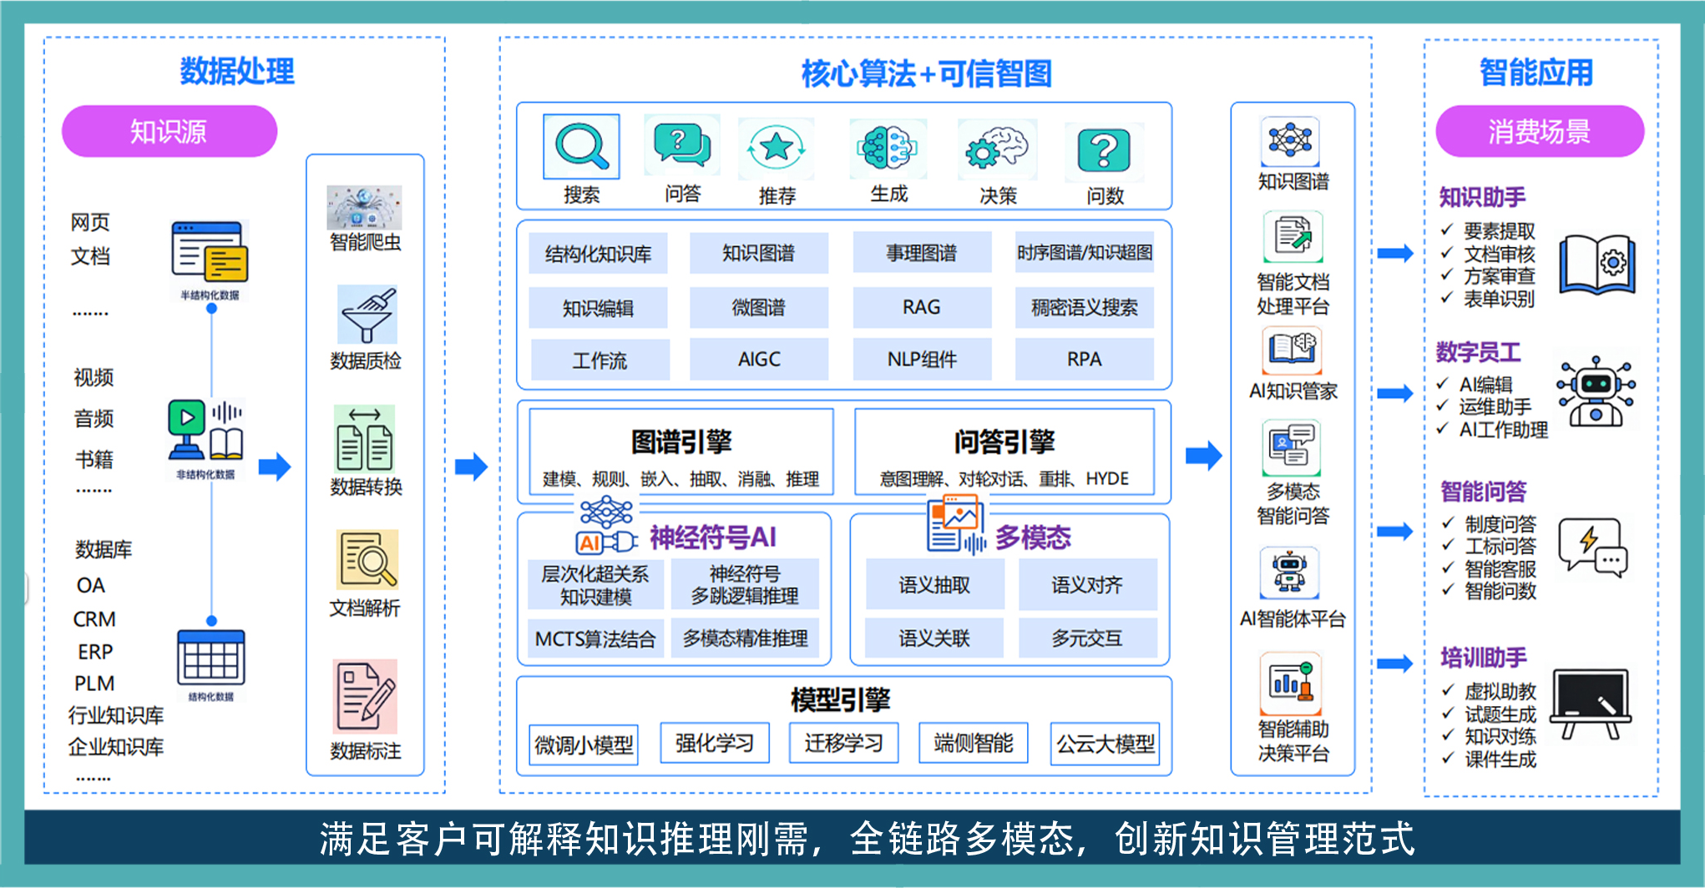The height and width of the screenshot is (888, 1705).
Task: Open the 智能文档处理平台 icon
Action: (1293, 237)
